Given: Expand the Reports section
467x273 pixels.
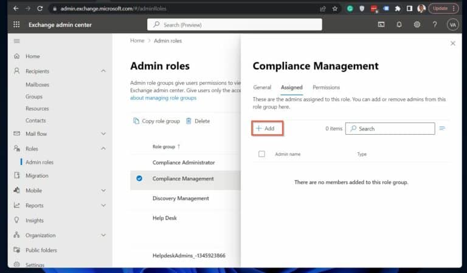Looking at the screenshot, I should click(x=103, y=205).
